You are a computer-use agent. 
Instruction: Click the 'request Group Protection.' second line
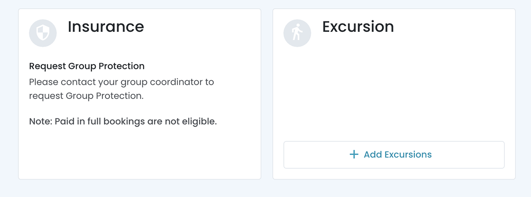click(x=86, y=96)
